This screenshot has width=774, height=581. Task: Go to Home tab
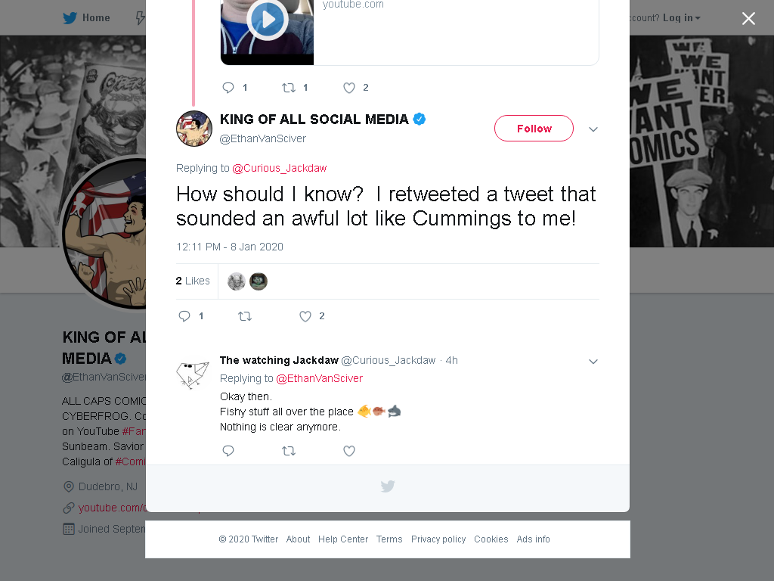click(x=86, y=18)
